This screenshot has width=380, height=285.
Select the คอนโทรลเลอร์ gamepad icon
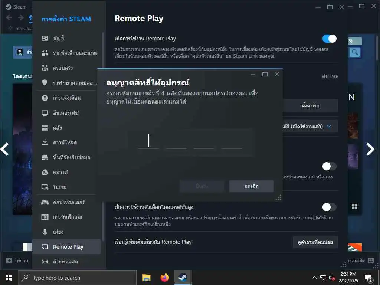pyautogui.click(x=45, y=202)
